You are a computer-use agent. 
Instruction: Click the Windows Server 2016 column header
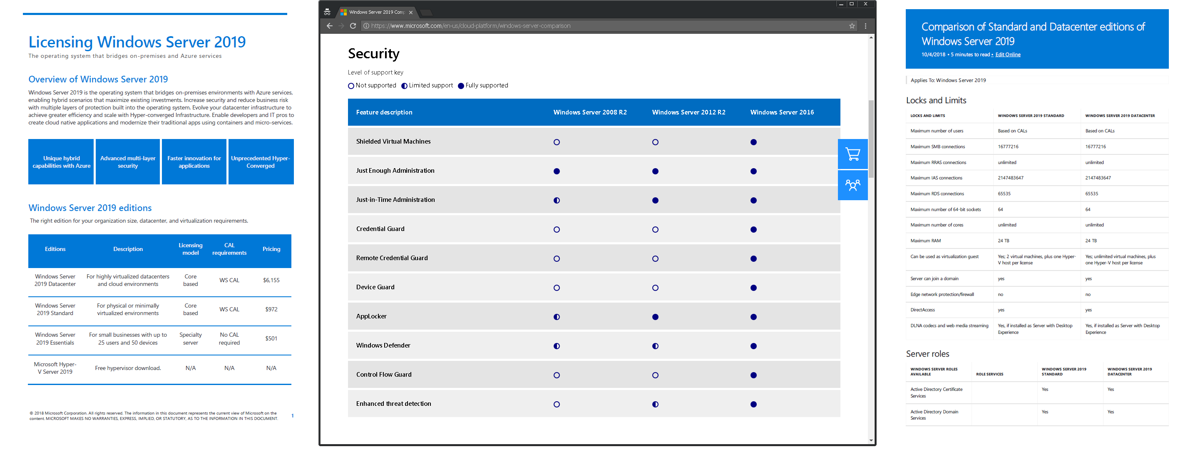(x=782, y=112)
